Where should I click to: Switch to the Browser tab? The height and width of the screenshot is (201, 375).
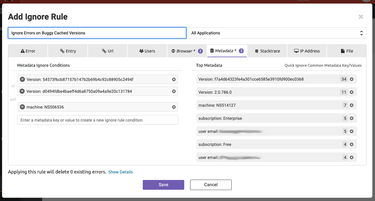[187, 51]
